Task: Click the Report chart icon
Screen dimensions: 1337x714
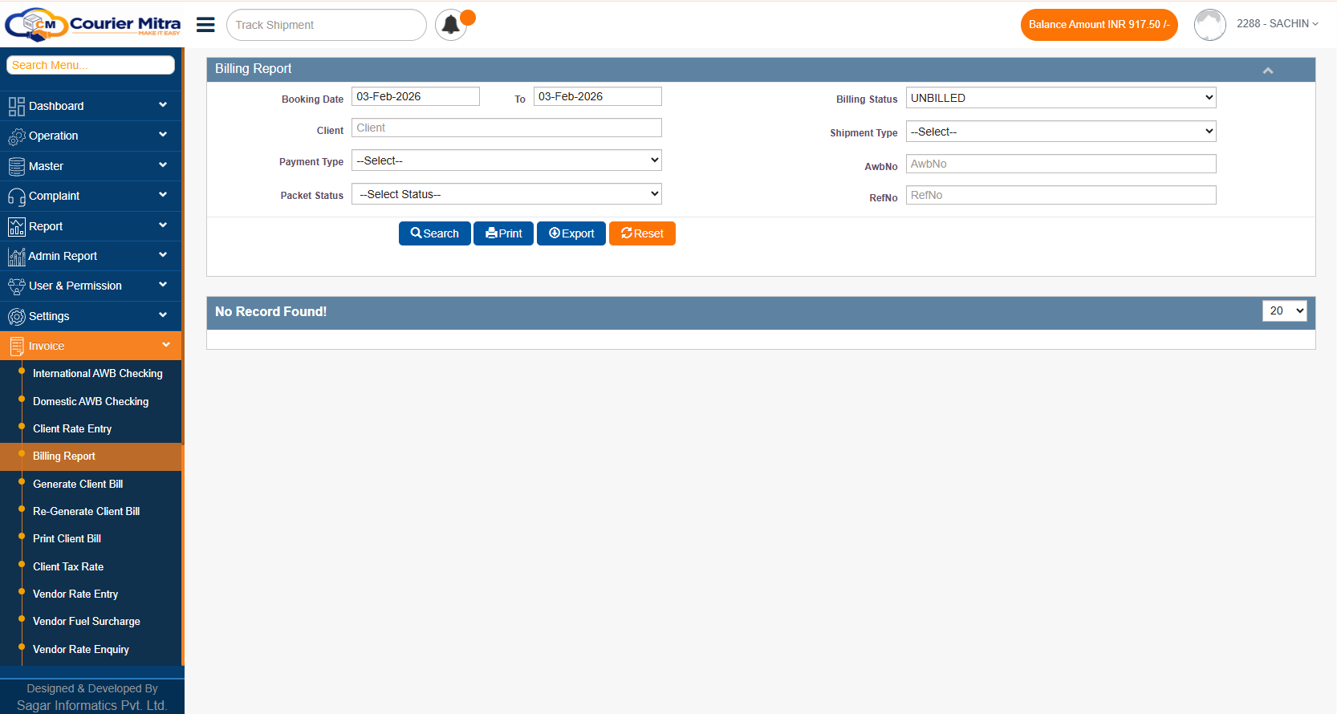Action: pyautogui.click(x=16, y=226)
